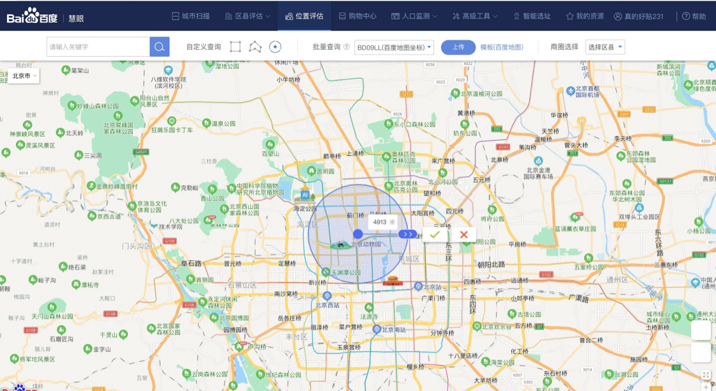
Task: Click the 批量查询 help question icon
Action: 346,47
